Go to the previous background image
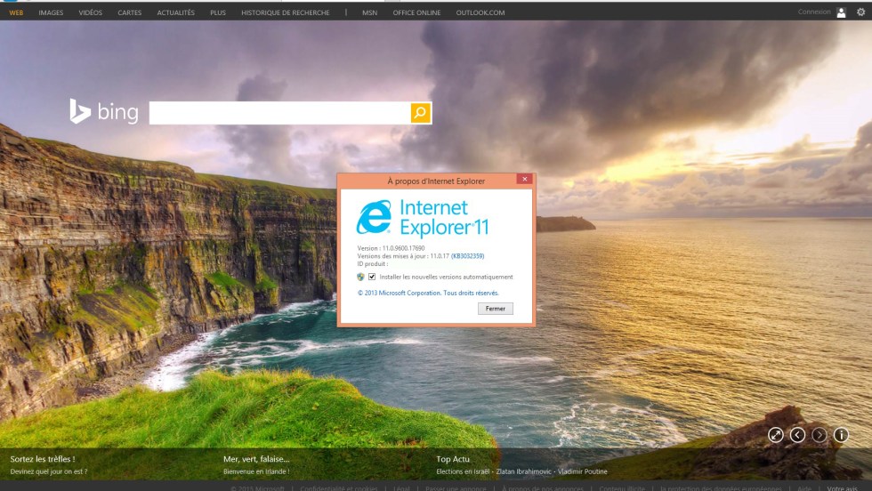 click(x=797, y=435)
